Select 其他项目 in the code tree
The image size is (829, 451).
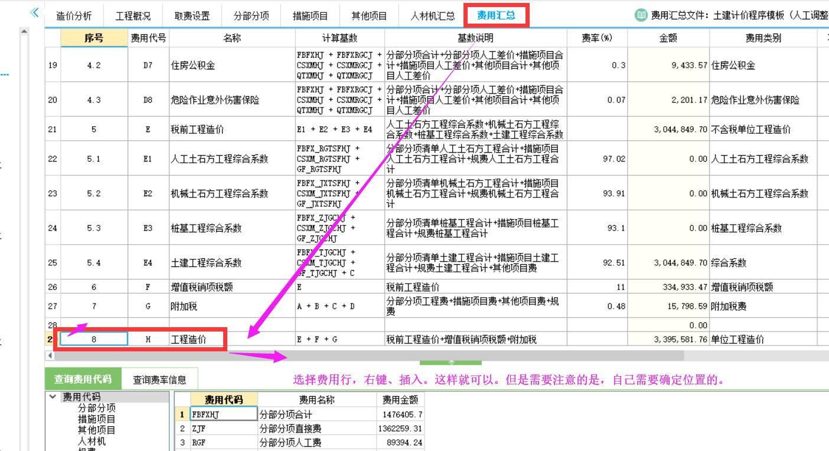click(97, 430)
